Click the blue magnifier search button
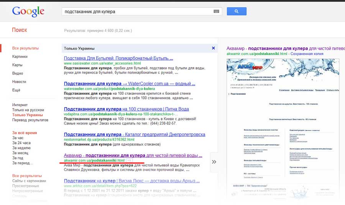Viewport: 345px width, 205px height. tap(237, 11)
